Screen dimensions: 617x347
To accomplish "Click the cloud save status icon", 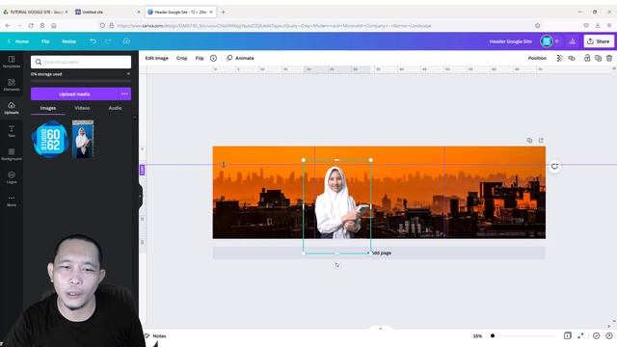I will click(126, 40).
